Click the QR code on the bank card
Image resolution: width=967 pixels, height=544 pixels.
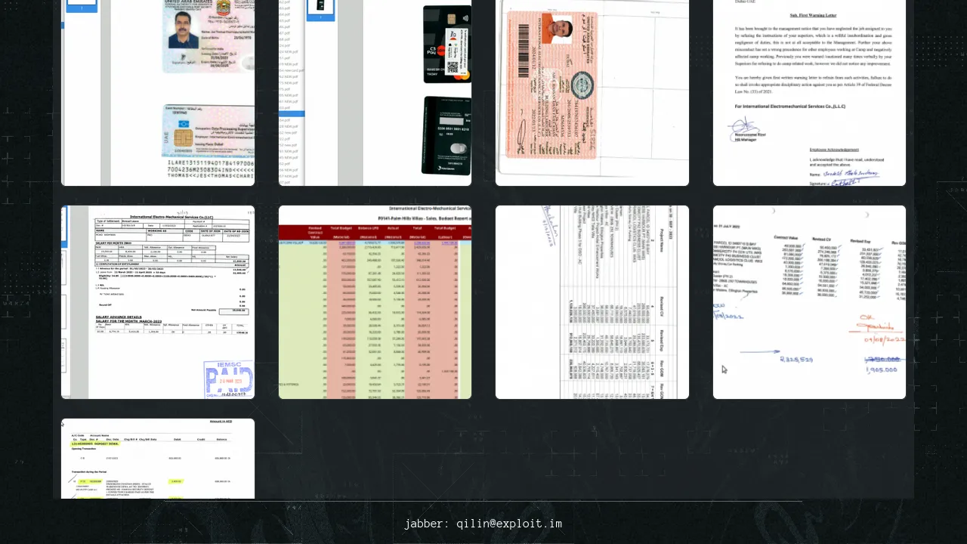pyautogui.click(x=453, y=66)
